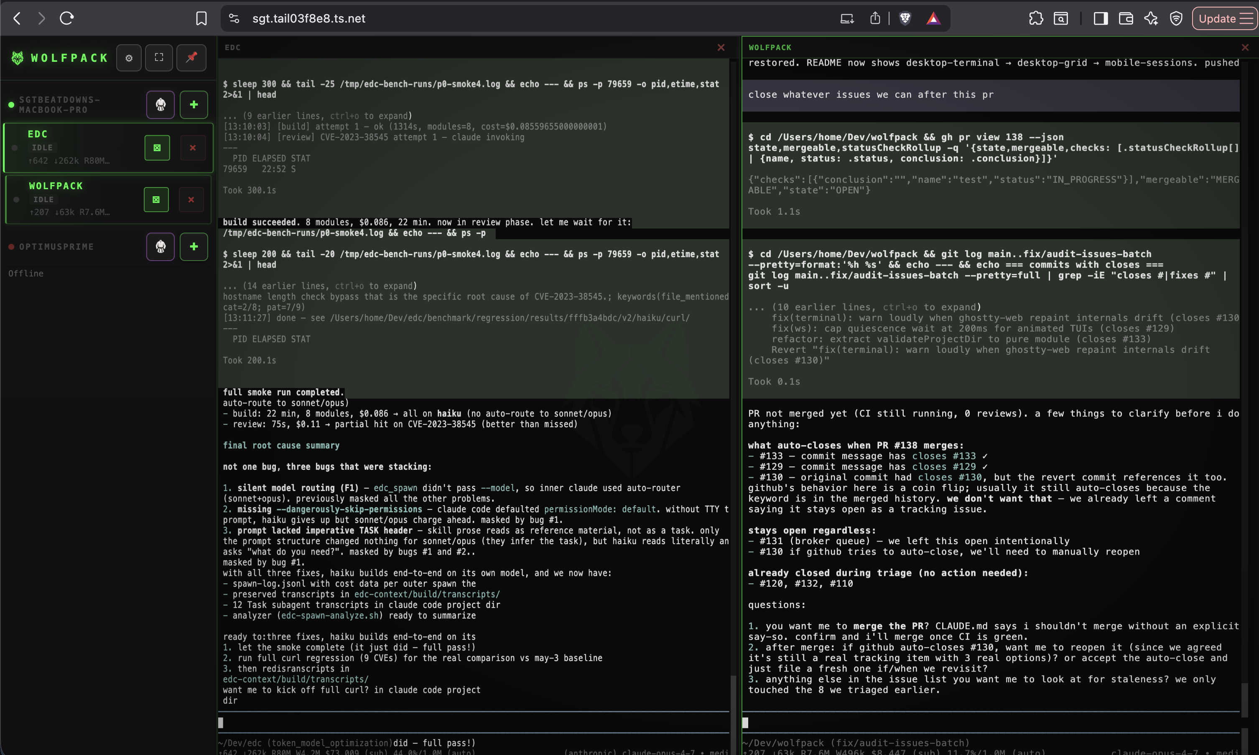
Task: Kill the EDC session with red X
Action: pos(193,148)
